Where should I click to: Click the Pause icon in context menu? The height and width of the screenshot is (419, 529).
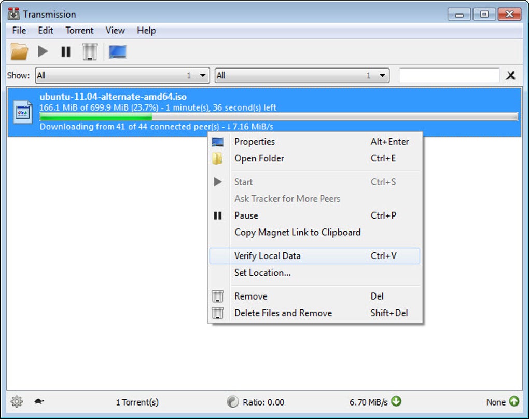coord(218,215)
